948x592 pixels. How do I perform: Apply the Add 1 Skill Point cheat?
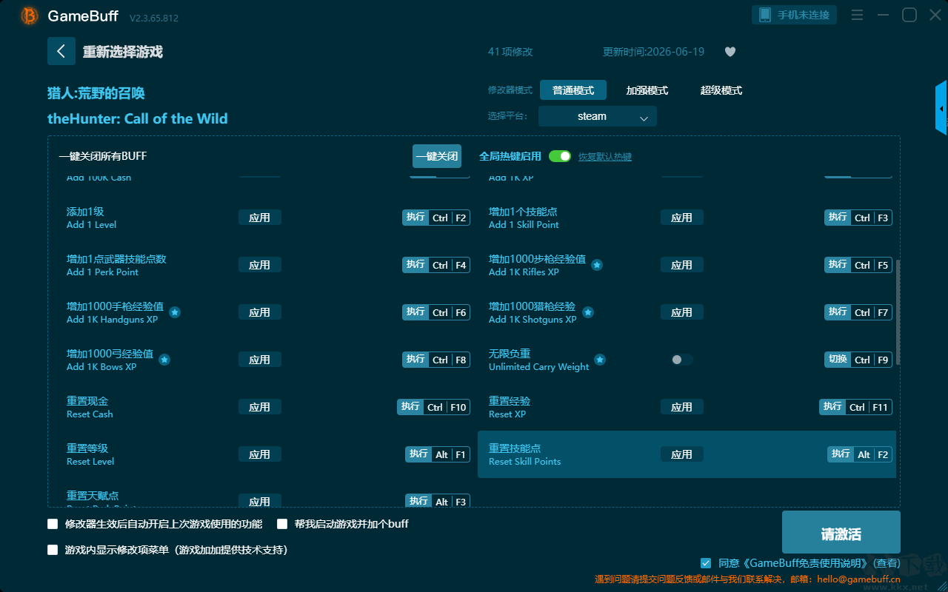[682, 218]
